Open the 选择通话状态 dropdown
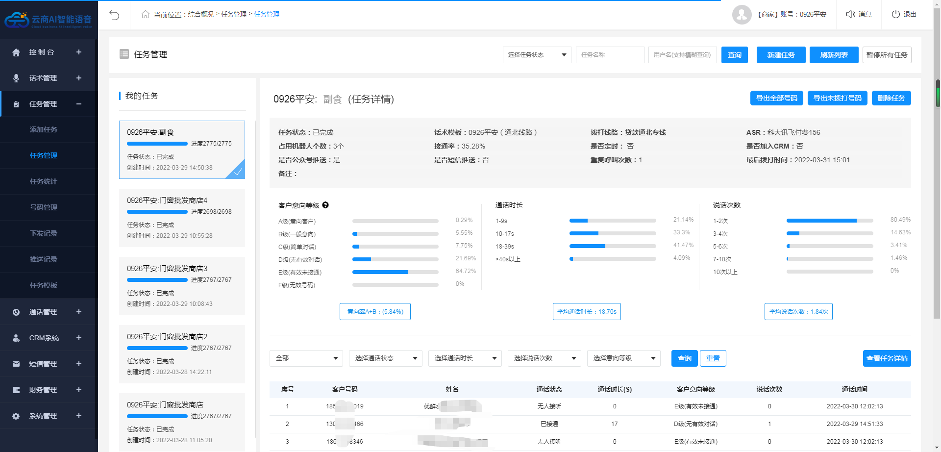941x452 pixels. pos(385,358)
